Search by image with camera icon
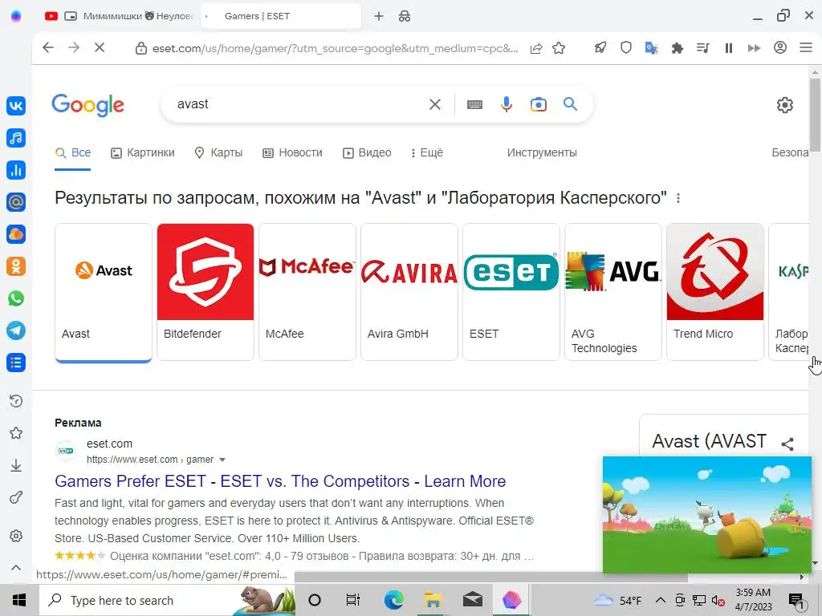The image size is (822, 616). pos(539,104)
